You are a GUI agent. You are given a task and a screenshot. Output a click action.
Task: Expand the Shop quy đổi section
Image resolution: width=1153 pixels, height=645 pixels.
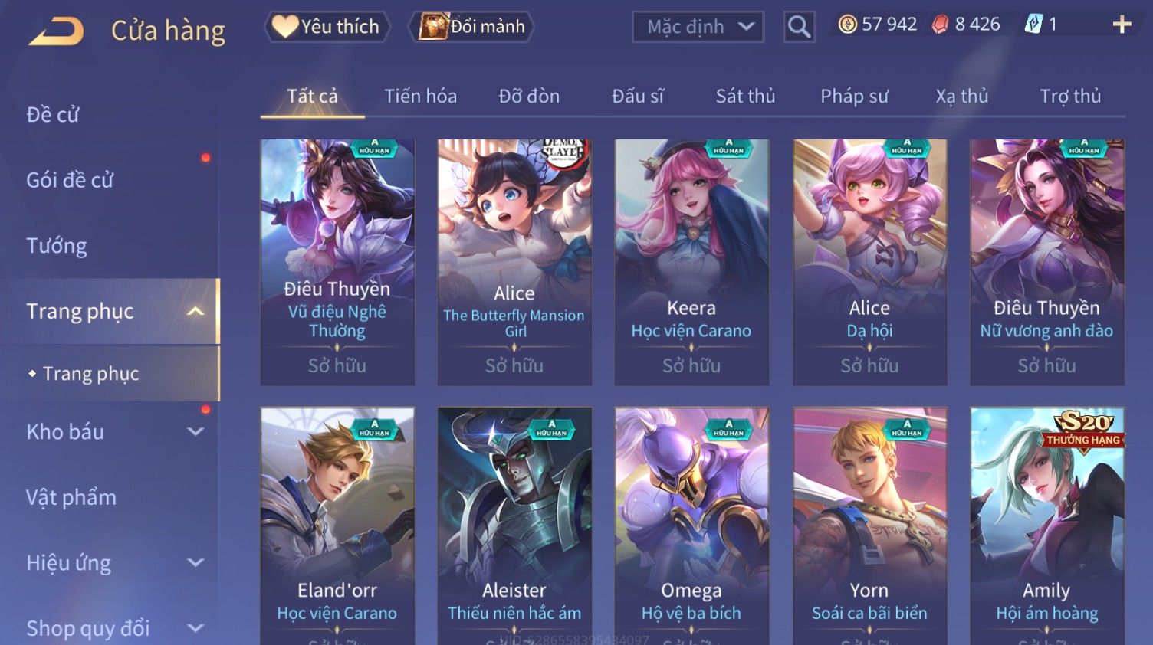coord(195,628)
